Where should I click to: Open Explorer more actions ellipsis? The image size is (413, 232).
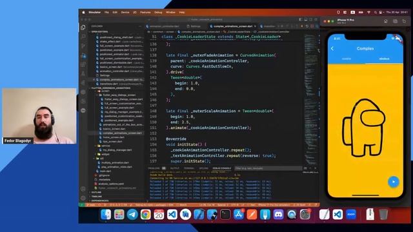pyautogui.click(x=140, y=26)
